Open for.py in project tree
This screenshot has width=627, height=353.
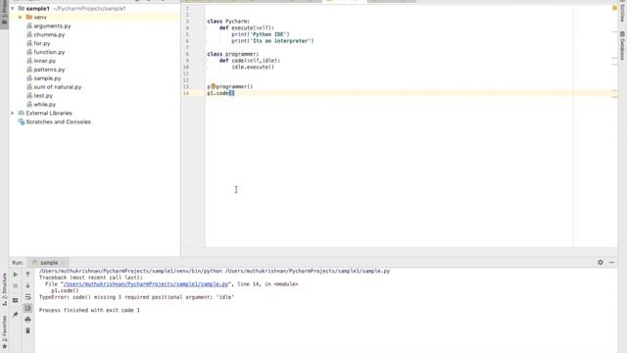coord(41,43)
